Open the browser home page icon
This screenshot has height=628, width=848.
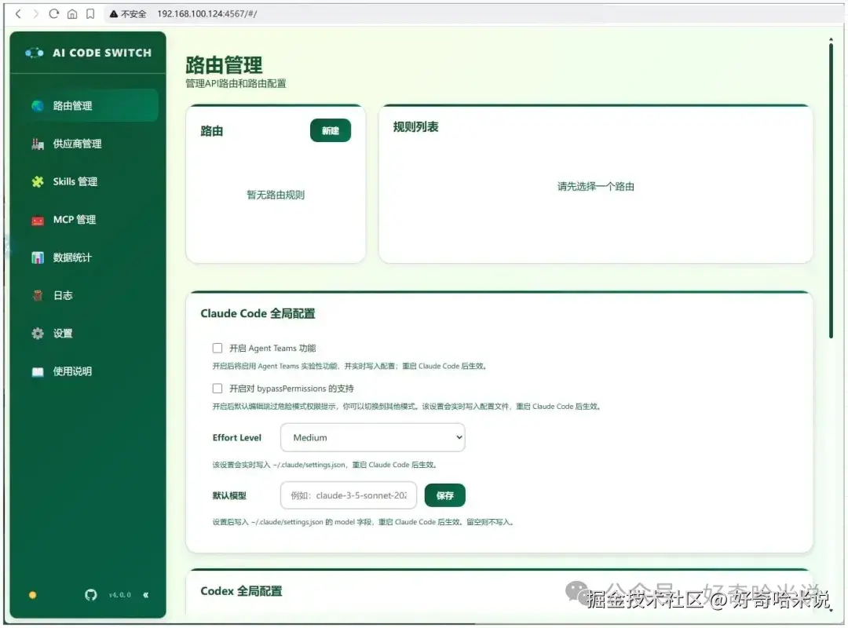pyautogui.click(x=72, y=13)
